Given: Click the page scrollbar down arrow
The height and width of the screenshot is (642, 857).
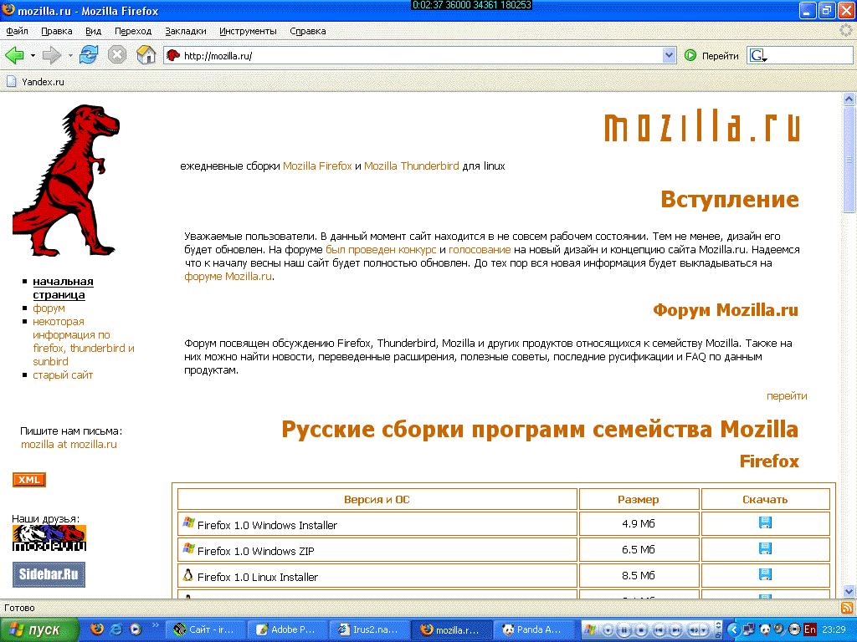Looking at the screenshot, I should (x=849, y=591).
